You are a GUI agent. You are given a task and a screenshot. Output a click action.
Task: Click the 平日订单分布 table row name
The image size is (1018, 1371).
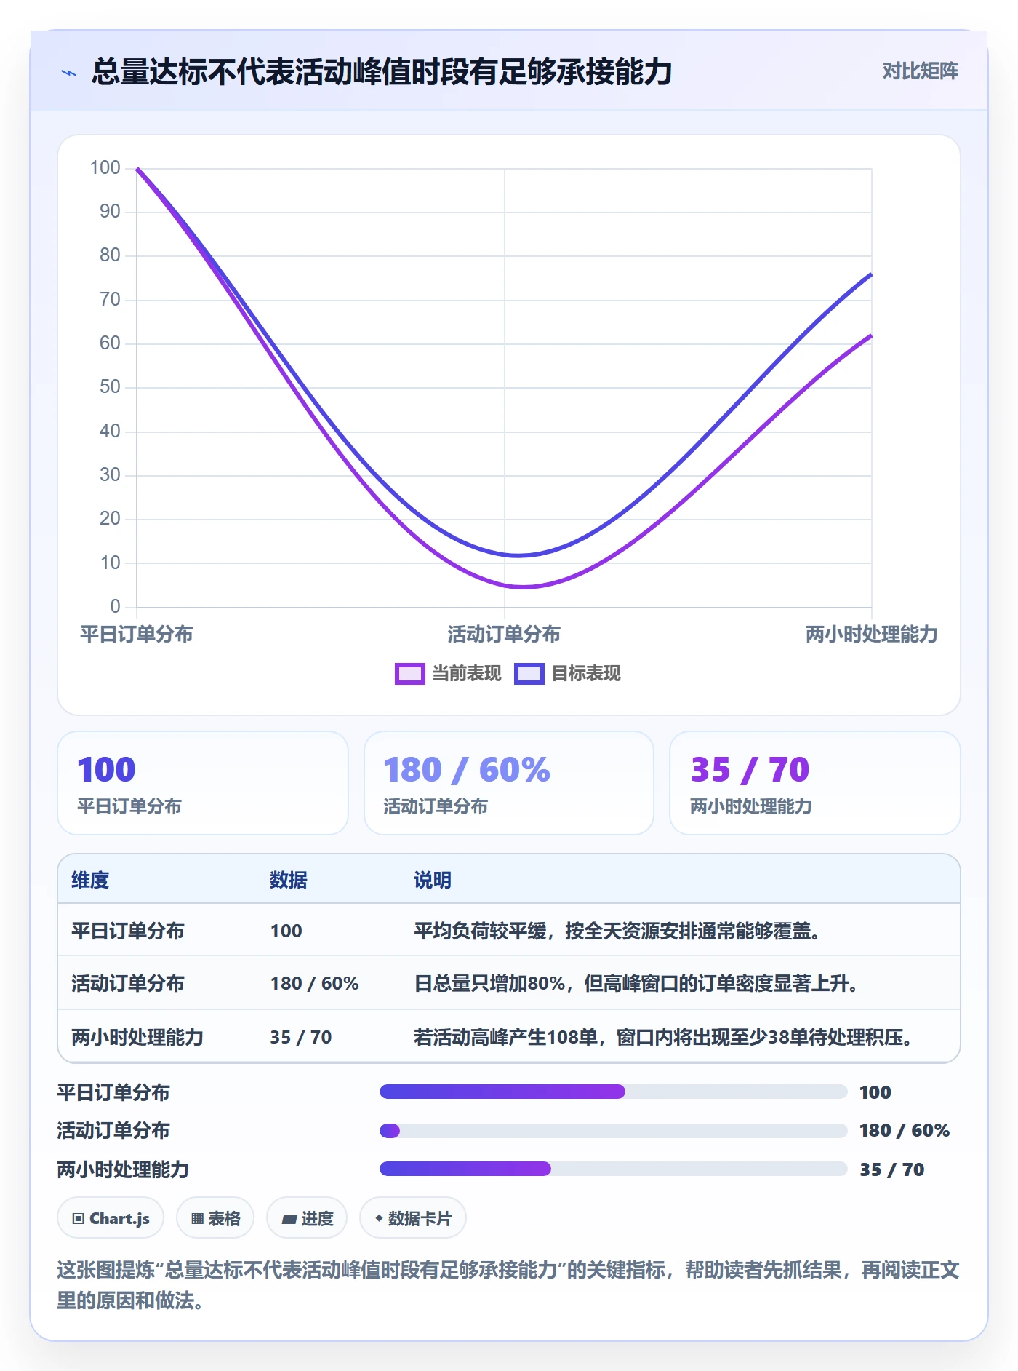click(128, 931)
